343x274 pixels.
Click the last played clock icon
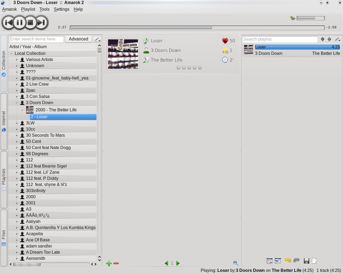(225, 60)
